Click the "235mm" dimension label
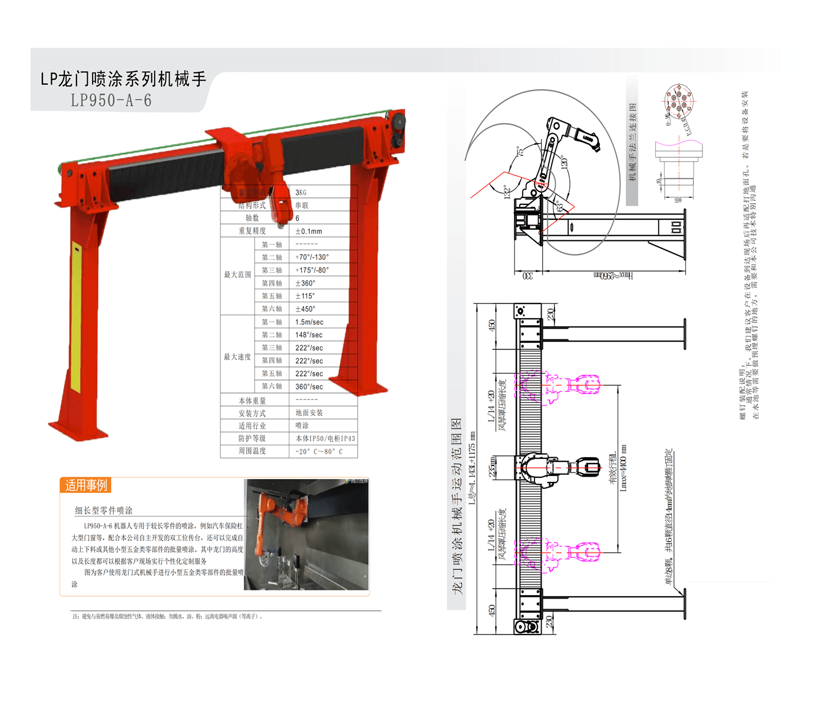This screenshot has height=707, width=825. pos(493,467)
